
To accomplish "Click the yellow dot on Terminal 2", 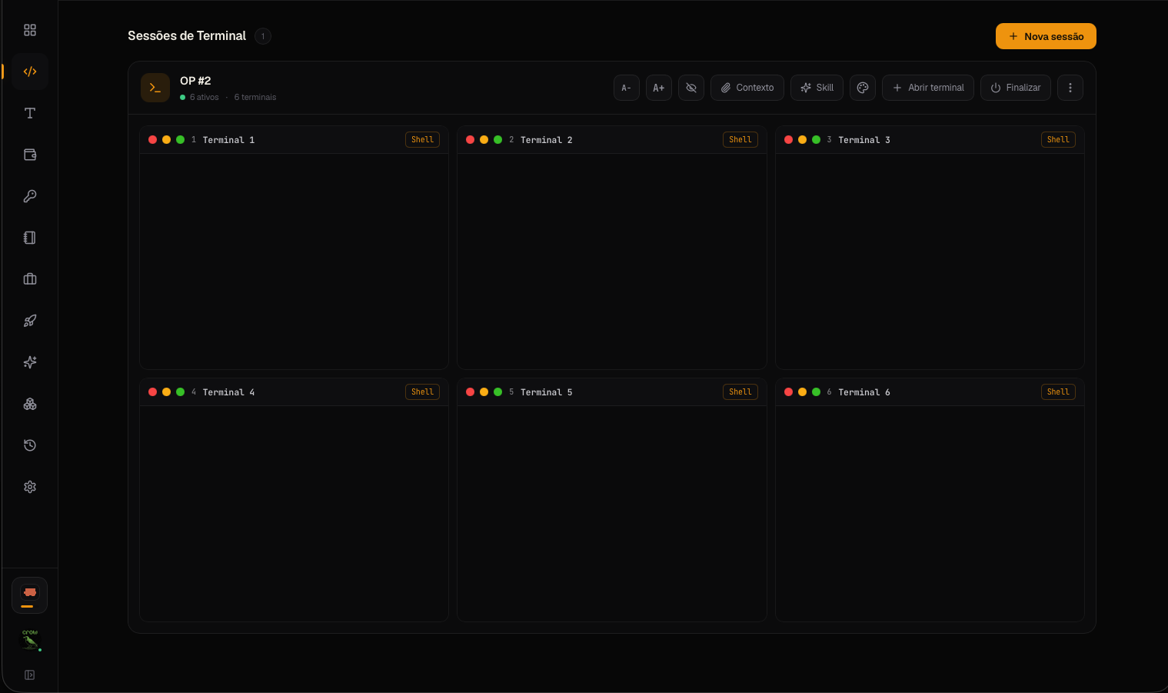I will (x=484, y=140).
